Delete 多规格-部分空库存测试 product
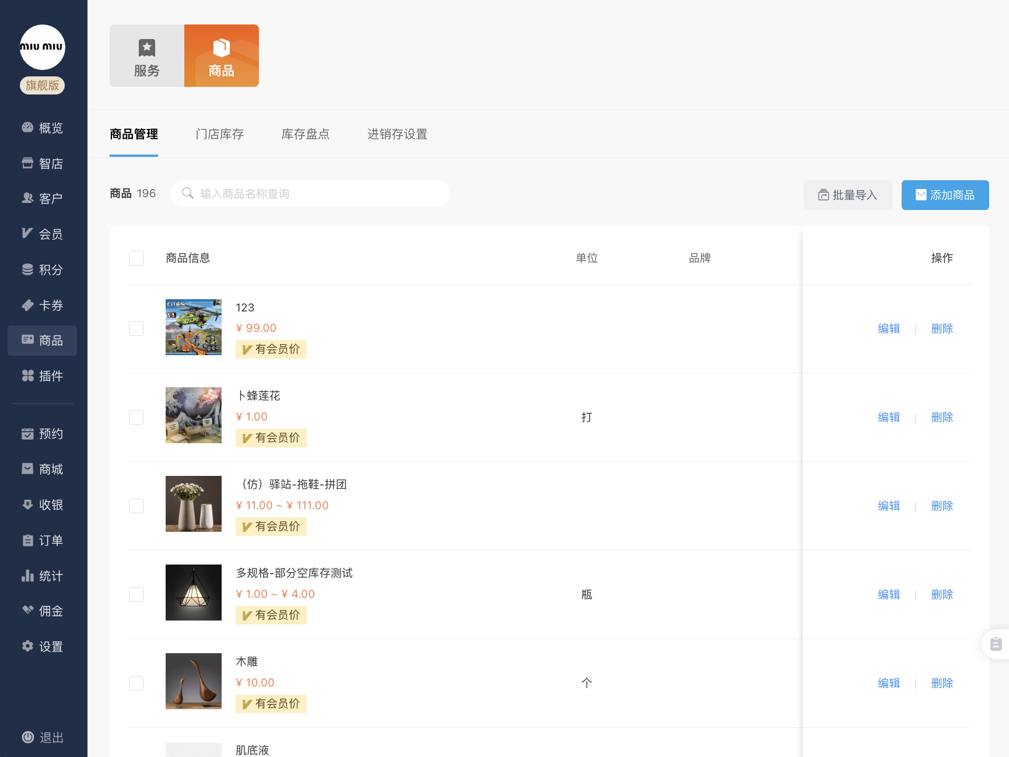Viewport: 1009px width, 757px height. pyautogui.click(x=942, y=594)
